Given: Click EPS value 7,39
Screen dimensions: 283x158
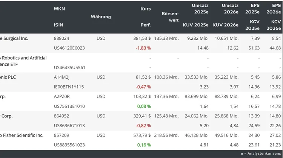Looking at the screenshot, I should tap(255, 38).
